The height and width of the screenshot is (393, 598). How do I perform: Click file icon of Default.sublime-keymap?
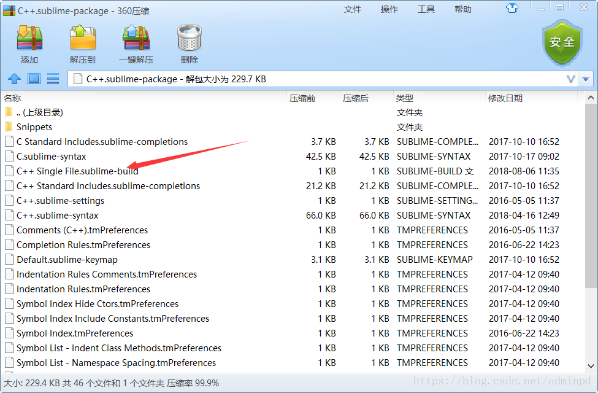[x=9, y=259]
